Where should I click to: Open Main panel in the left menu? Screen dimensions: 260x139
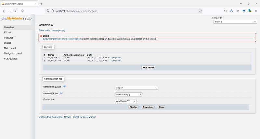coord(10,48)
